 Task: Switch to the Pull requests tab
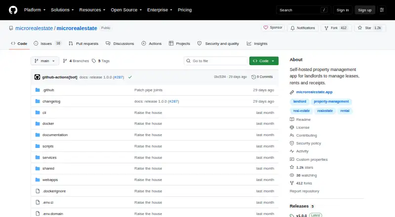[83, 43]
